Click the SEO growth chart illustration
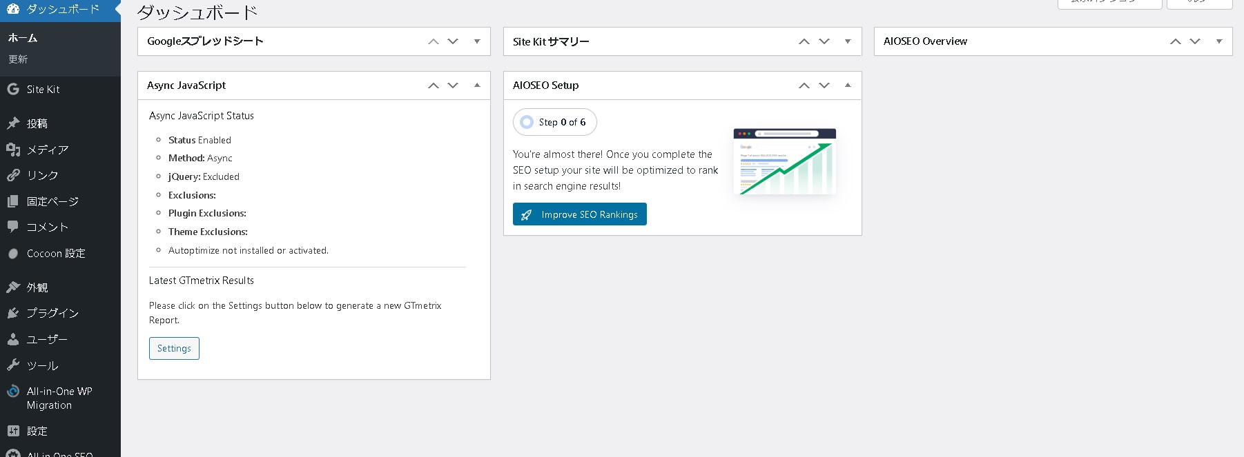Image resolution: width=1244 pixels, height=457 pixels. [x=784, y=162]
